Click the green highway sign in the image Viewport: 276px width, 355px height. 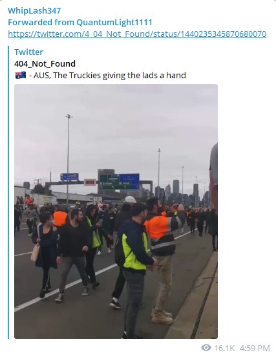click(x=109, y=182)
